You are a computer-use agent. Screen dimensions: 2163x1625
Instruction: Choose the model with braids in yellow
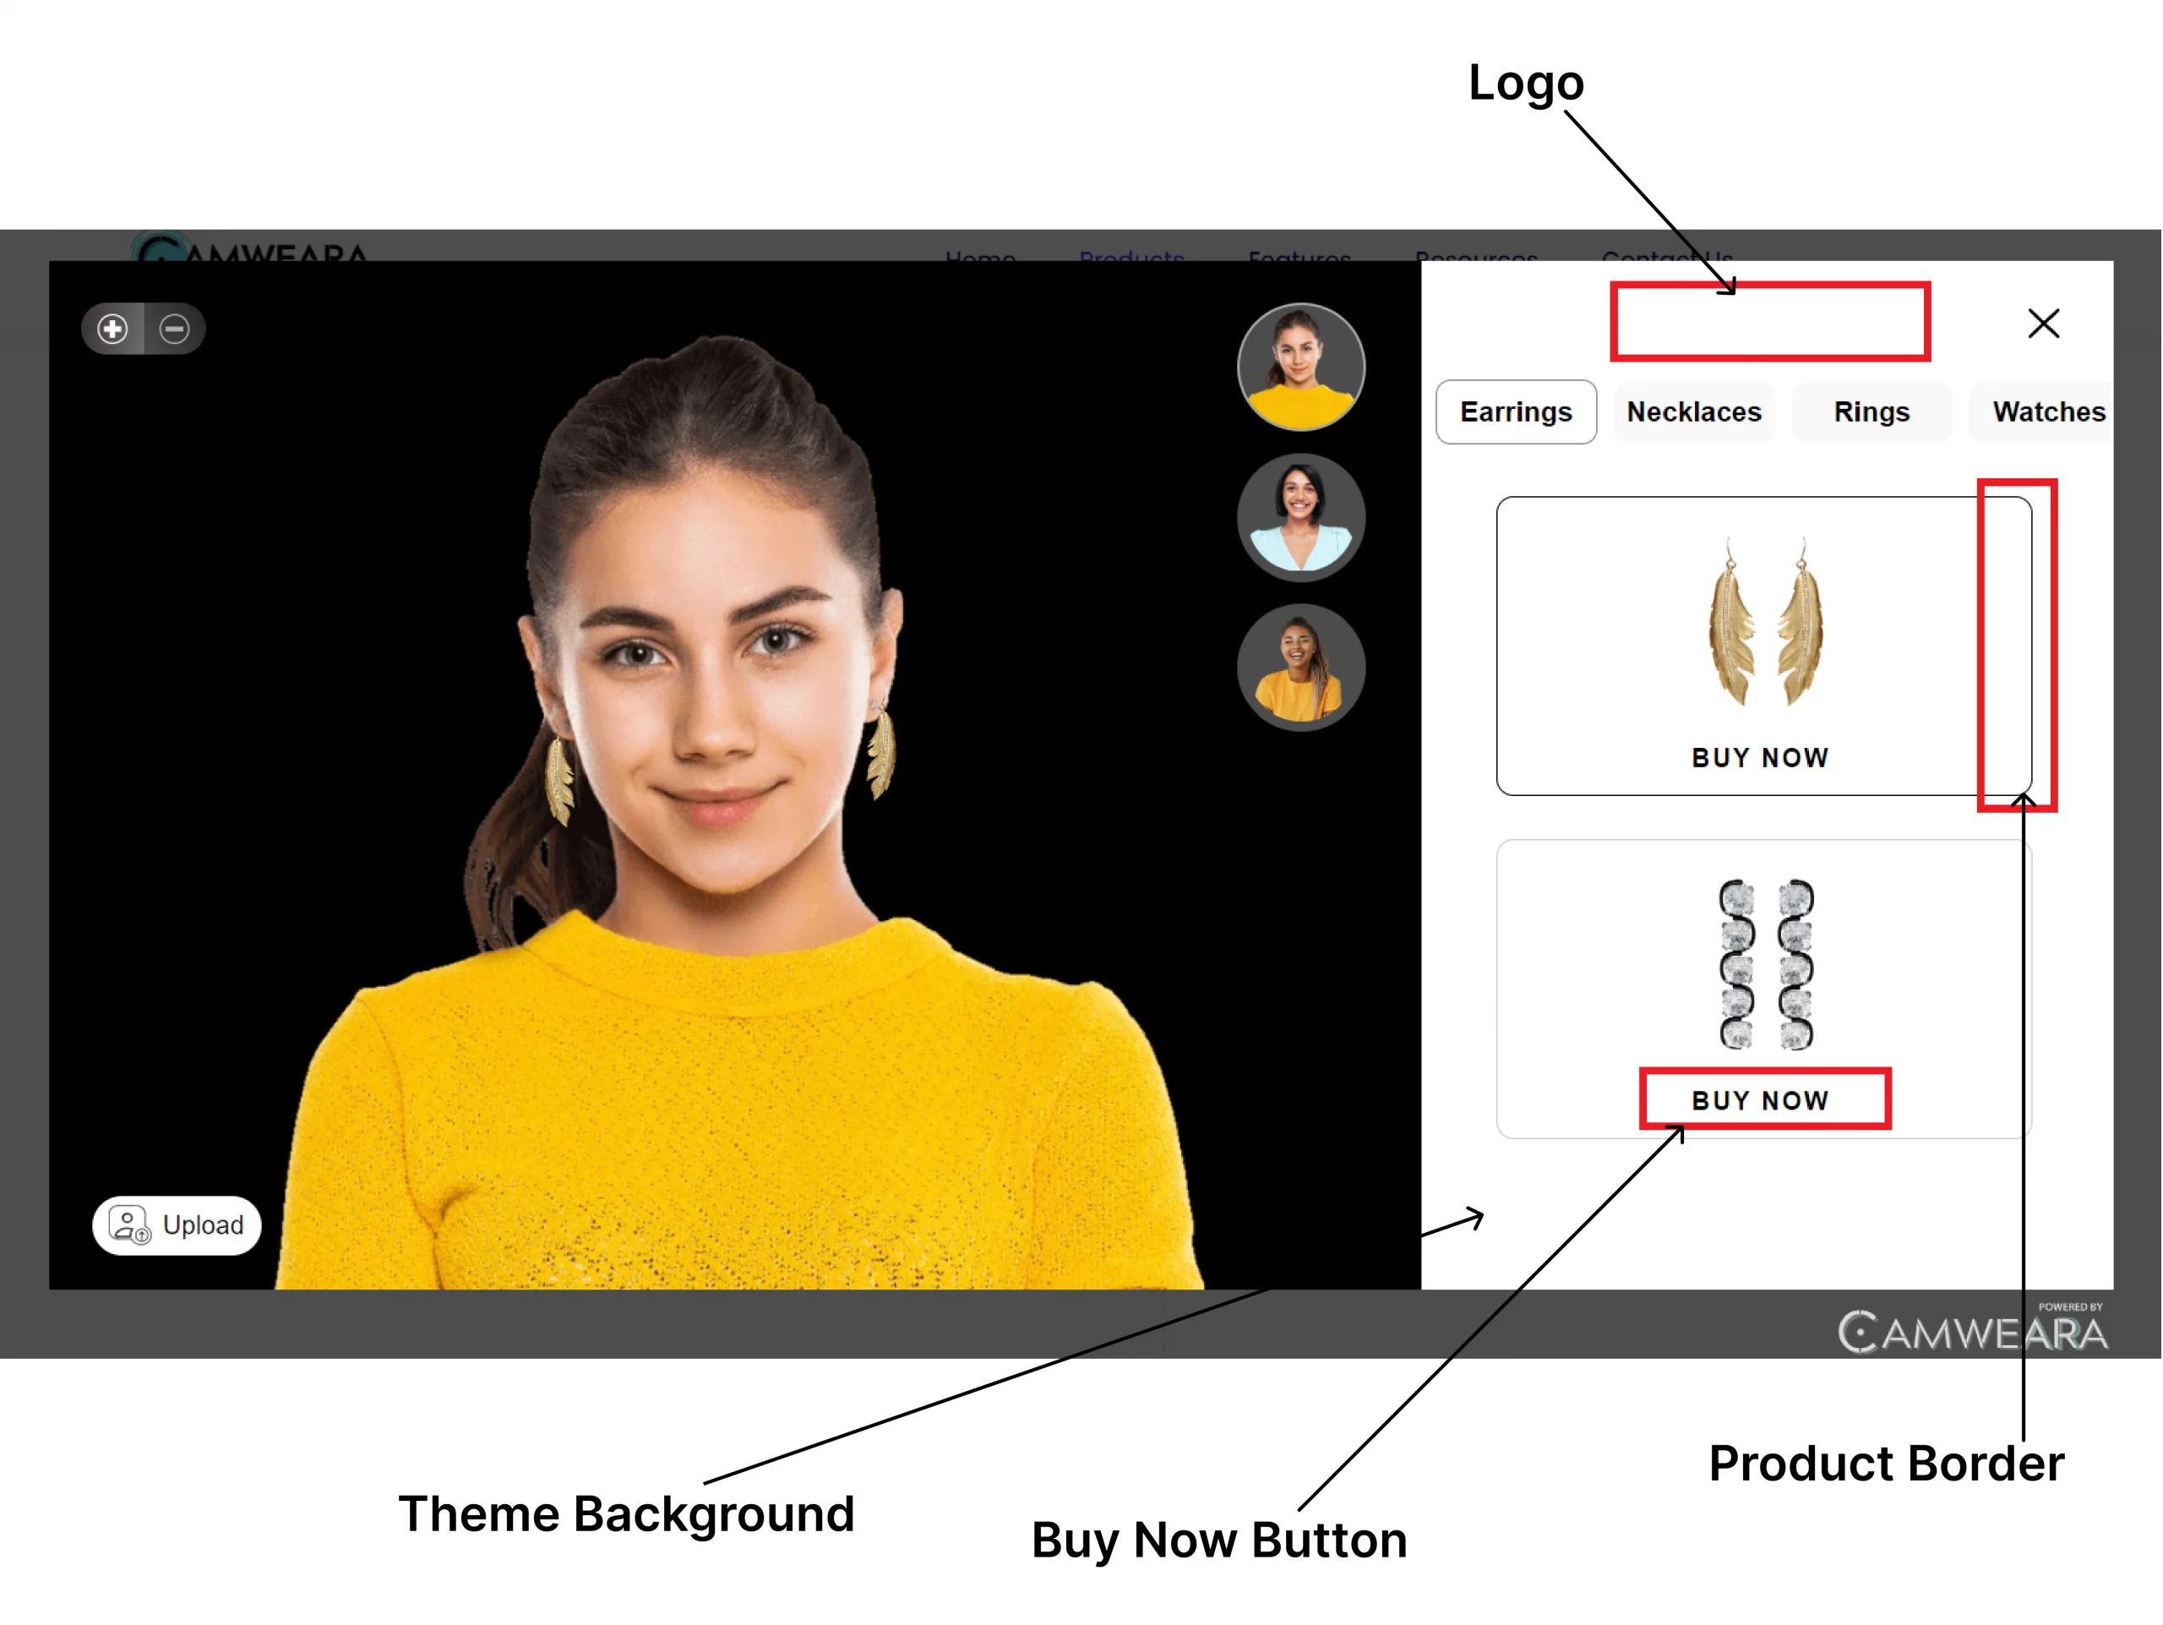(x=1300, y=668)
